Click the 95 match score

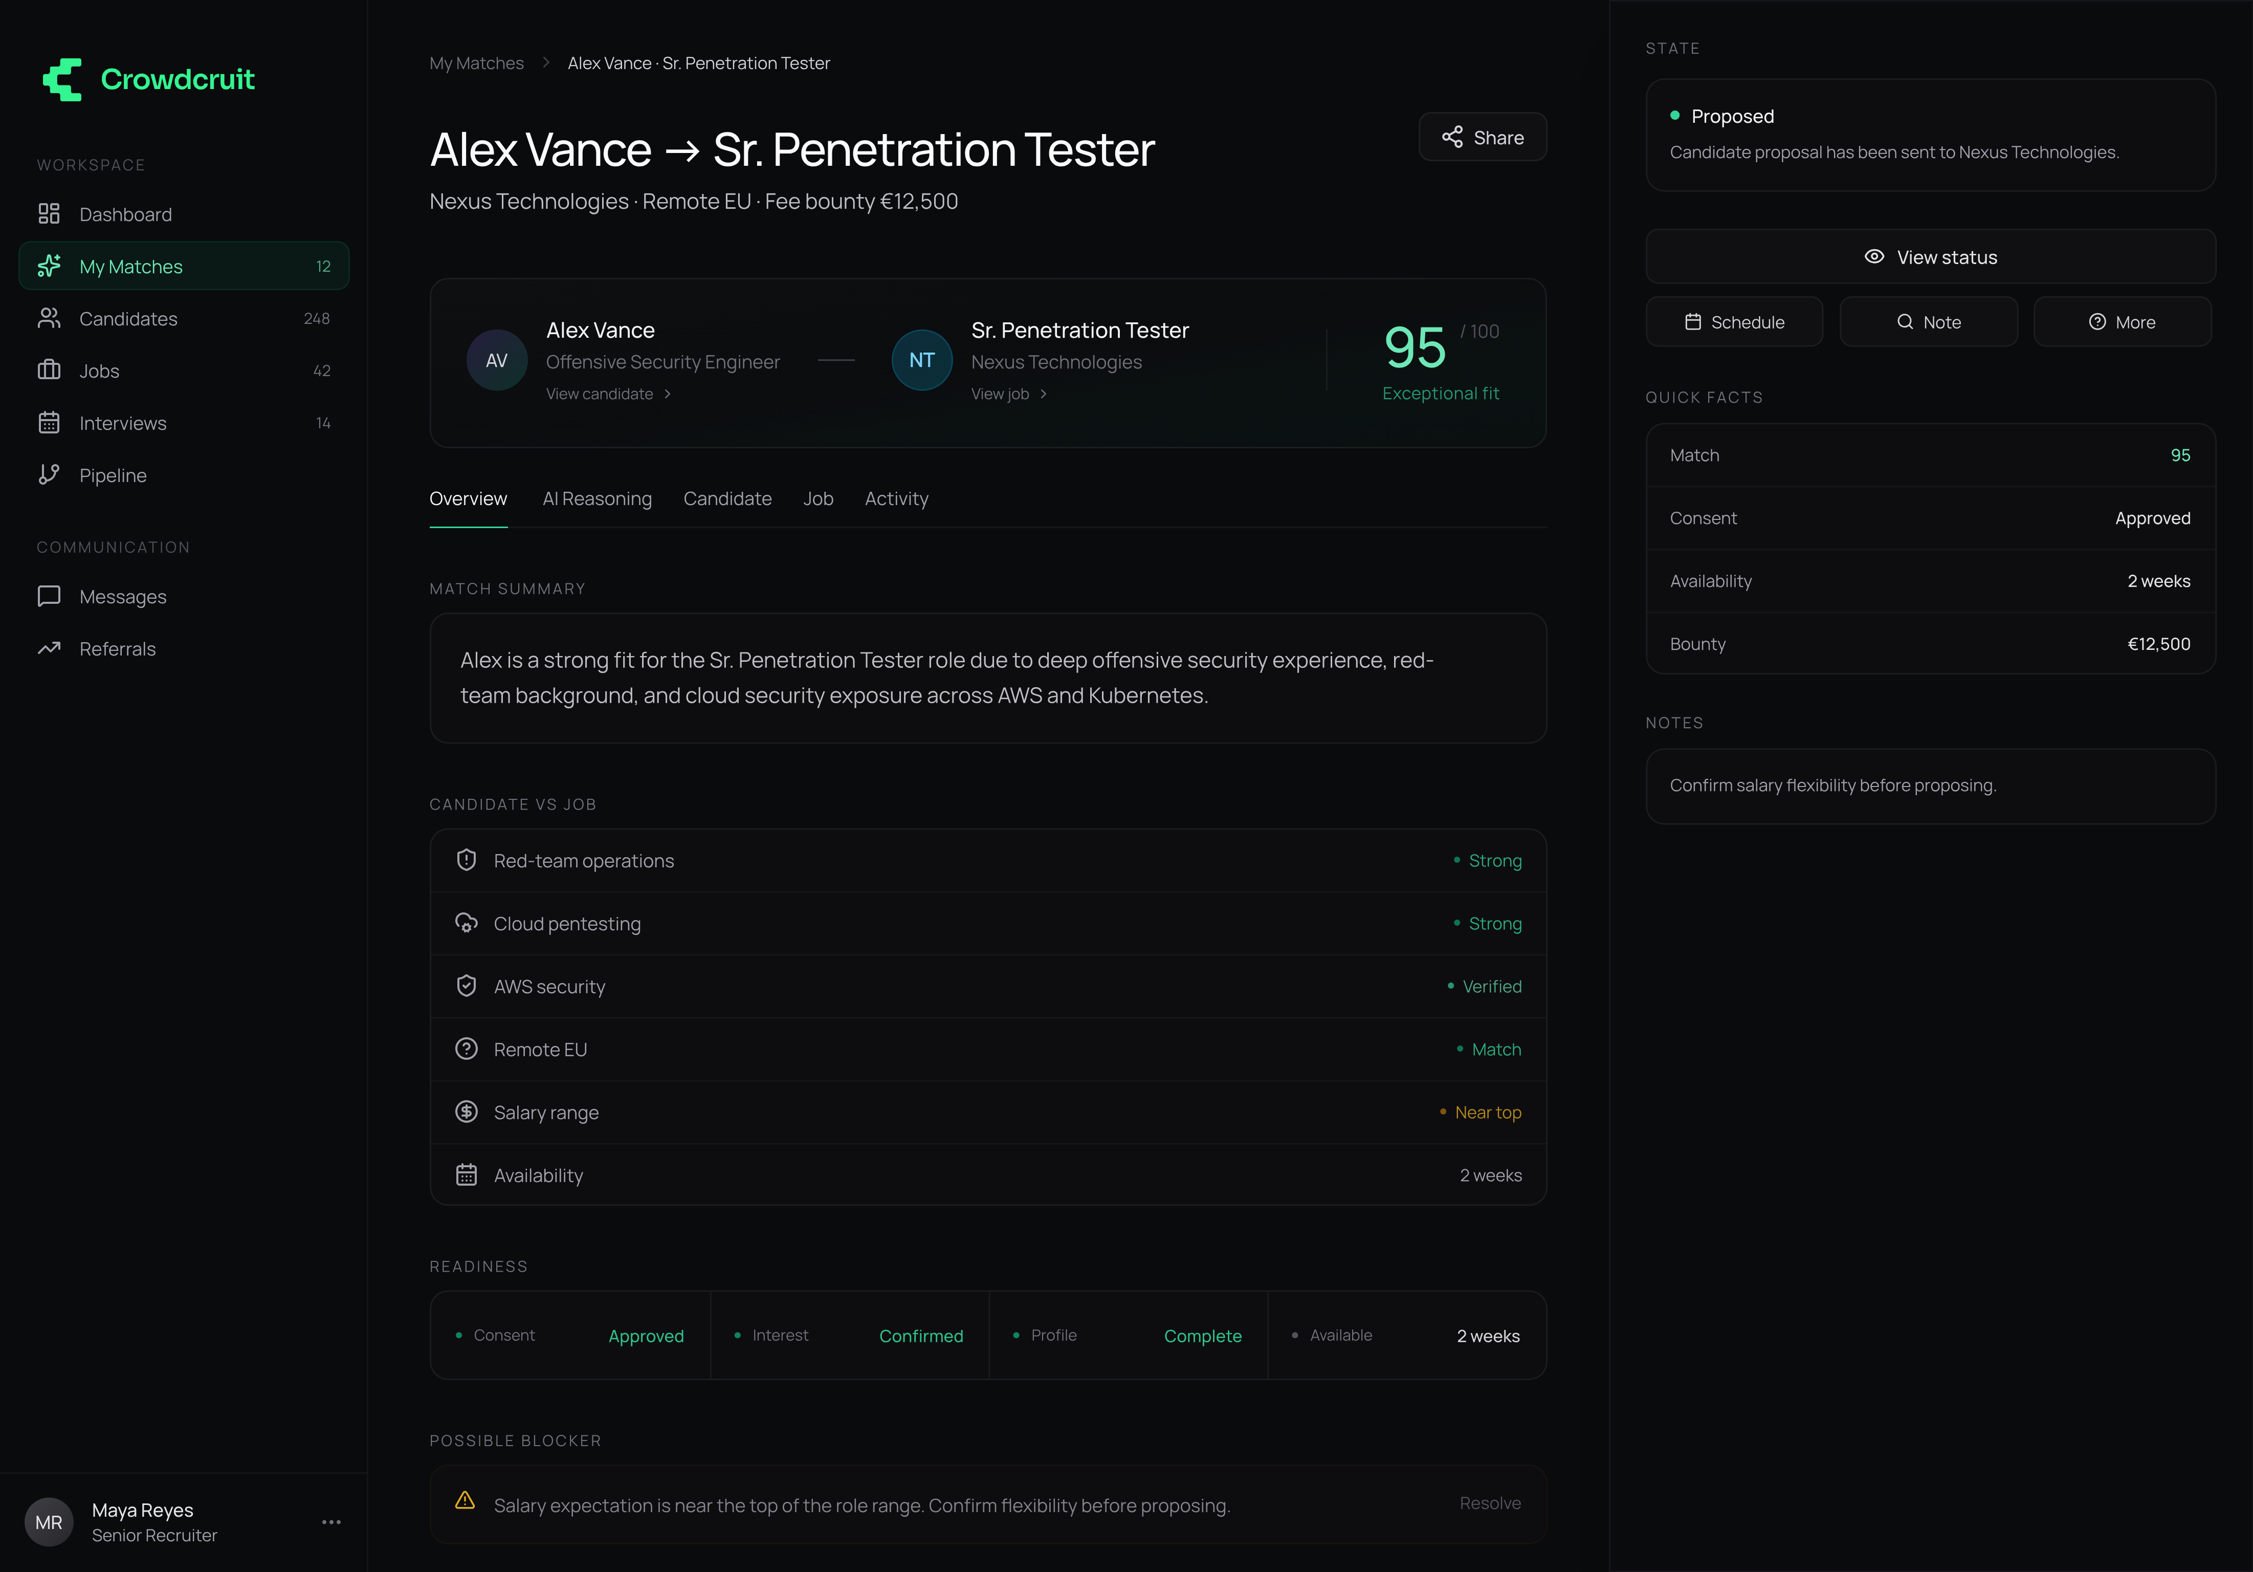click(x=1414, y=347)
